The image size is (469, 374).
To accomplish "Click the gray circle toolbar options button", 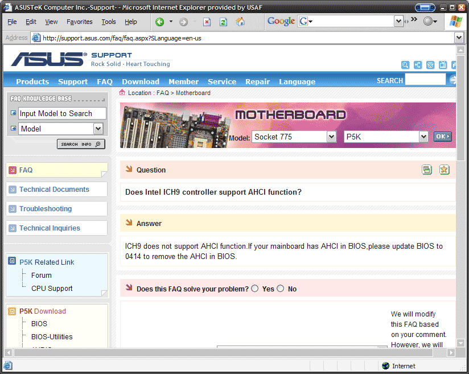I will point(429,21).
